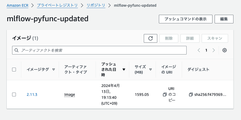The image size is (241, 120).
Task: Select all images header checkbox
Action: click(14, 70)
